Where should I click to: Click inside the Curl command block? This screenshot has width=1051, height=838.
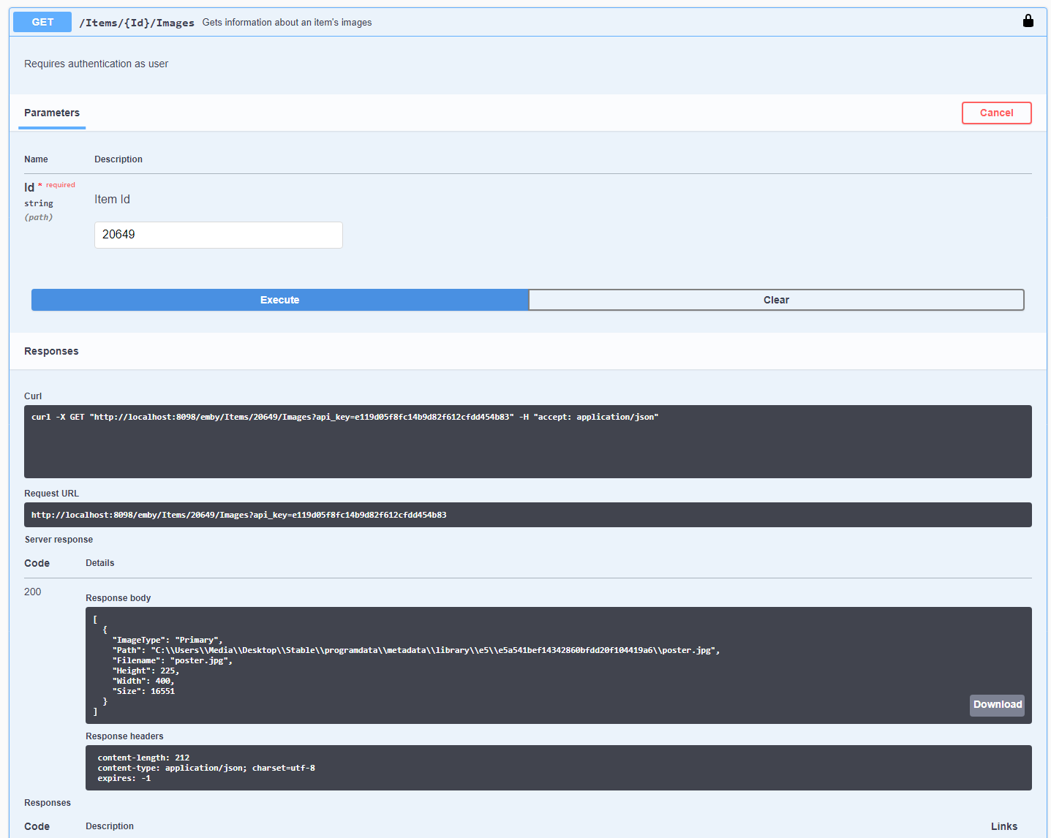[x=527, y=442]
